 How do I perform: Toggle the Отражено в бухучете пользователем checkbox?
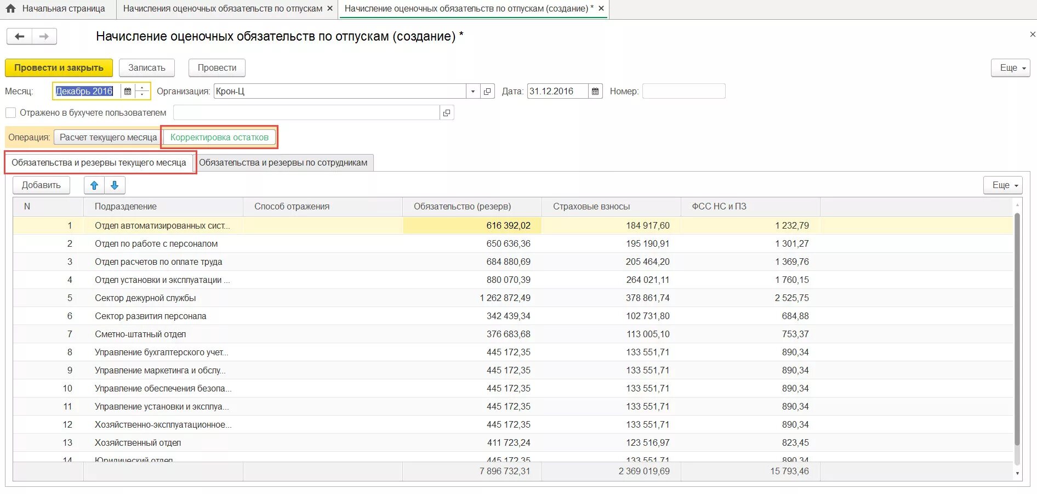(10, 113)
